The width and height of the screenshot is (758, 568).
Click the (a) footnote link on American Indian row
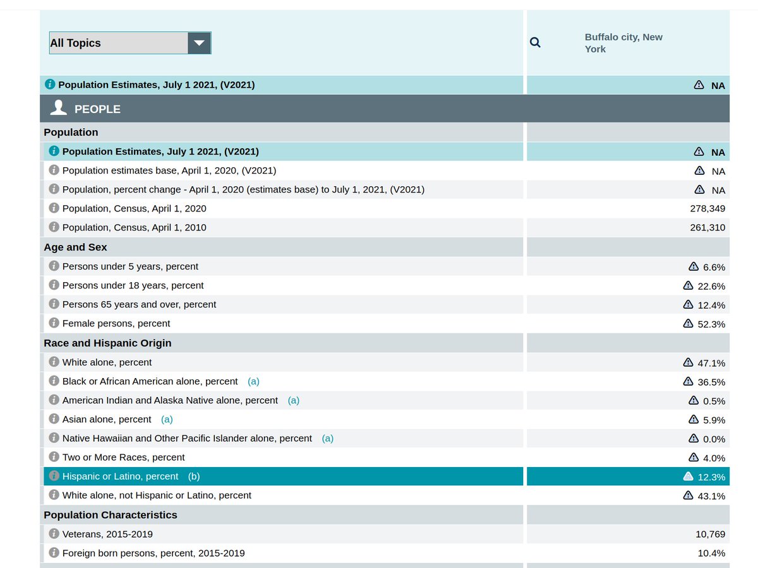294,400
